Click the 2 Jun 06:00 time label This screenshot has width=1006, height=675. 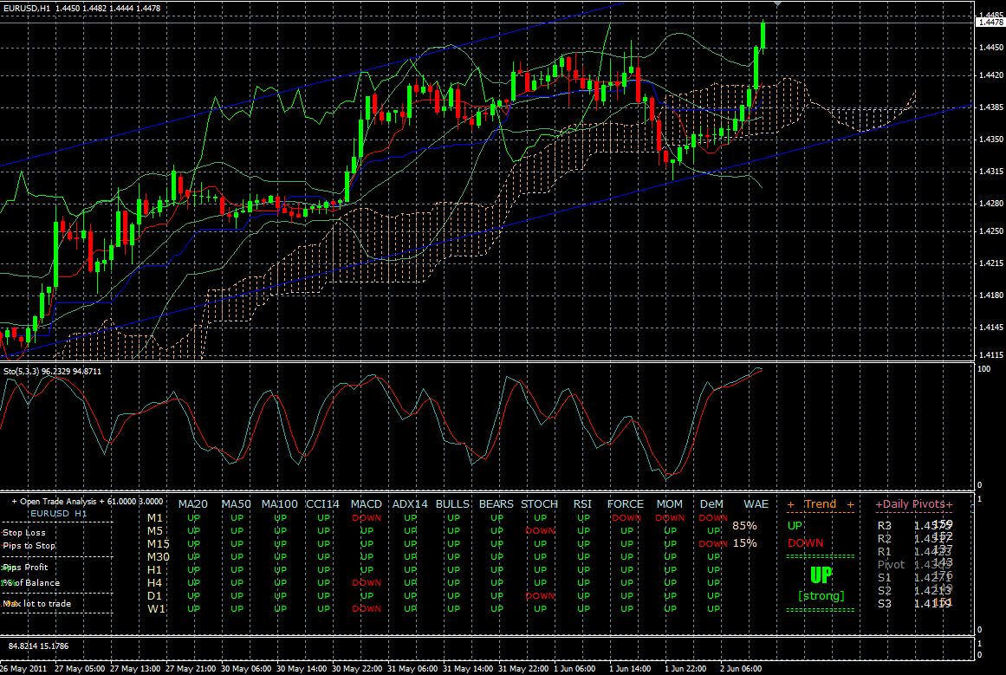pos(740,668)
